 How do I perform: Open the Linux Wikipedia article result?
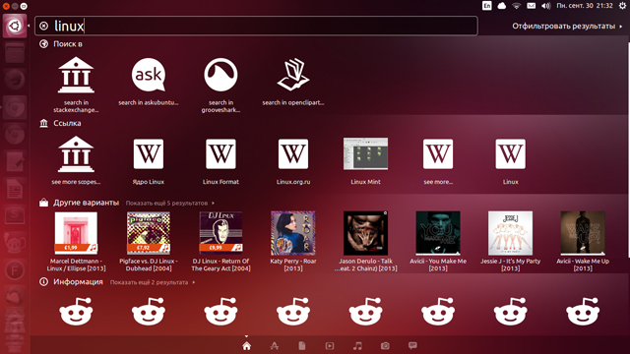tap(510, 154)
